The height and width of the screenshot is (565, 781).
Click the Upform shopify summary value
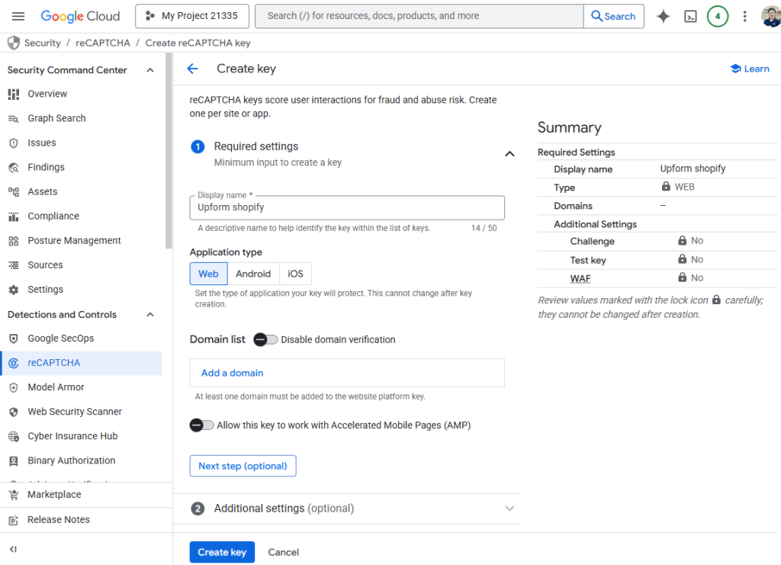point(693,169)
